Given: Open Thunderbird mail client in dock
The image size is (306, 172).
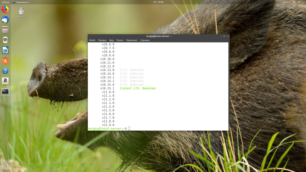Looking at the screenshot, I should pos(5,20).
